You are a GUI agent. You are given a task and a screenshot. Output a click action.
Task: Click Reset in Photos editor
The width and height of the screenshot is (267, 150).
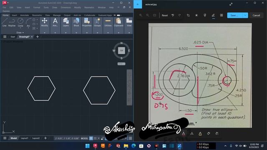coord(165,15)
